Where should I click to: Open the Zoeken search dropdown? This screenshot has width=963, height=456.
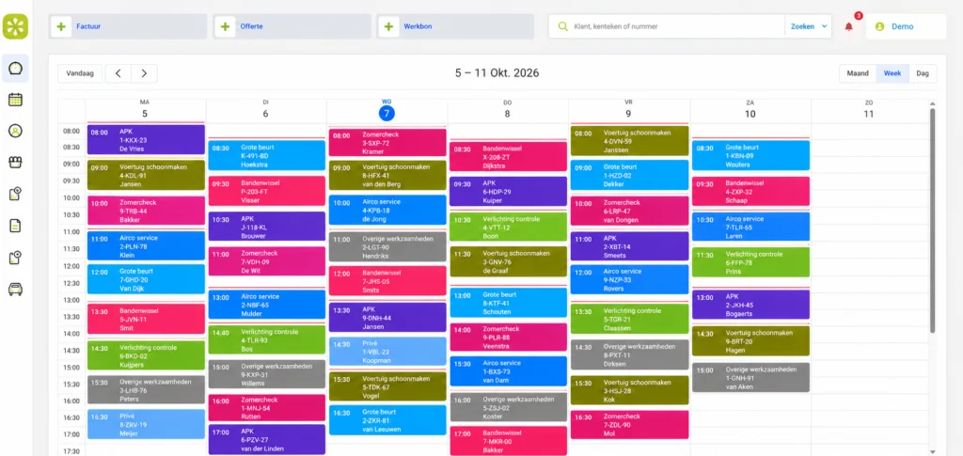tap(808, 26)
